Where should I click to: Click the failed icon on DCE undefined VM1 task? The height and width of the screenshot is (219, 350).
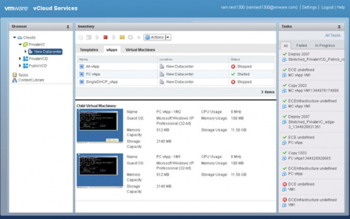tap(285, 184)
